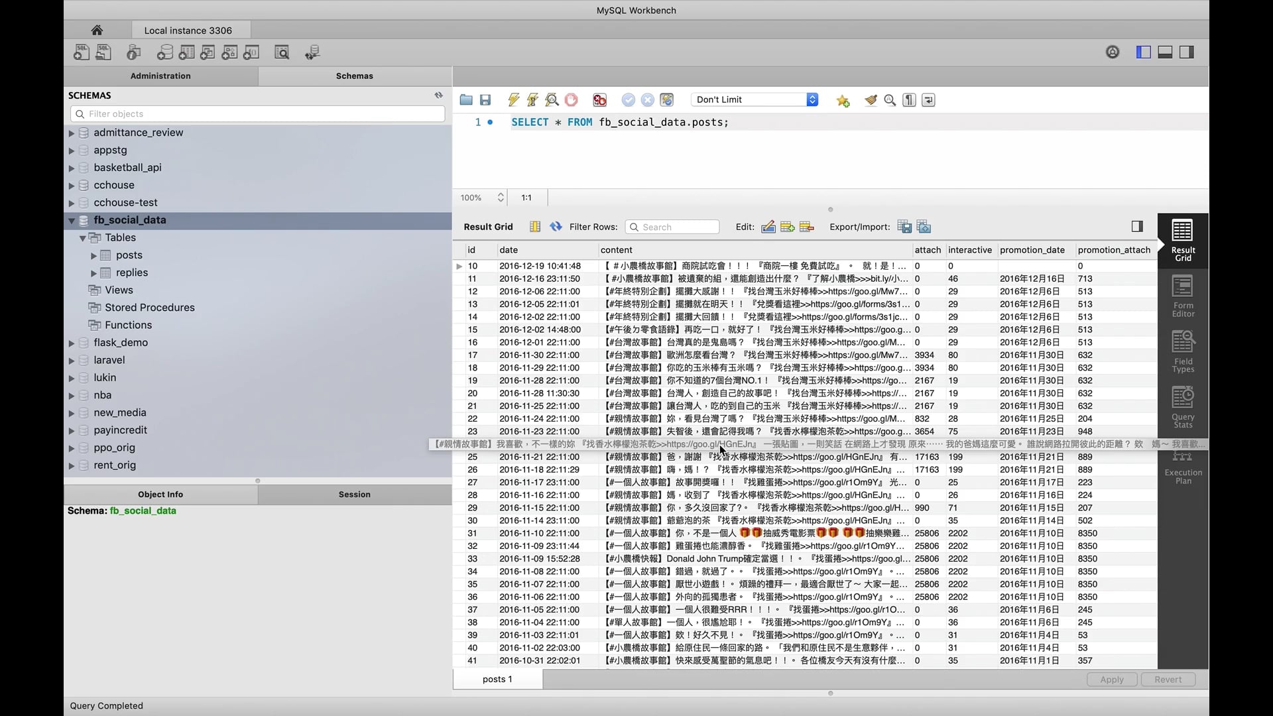This screenshot has width=1273, height=716.
Task: Click the Revert button
Action: click(1168, 680)
